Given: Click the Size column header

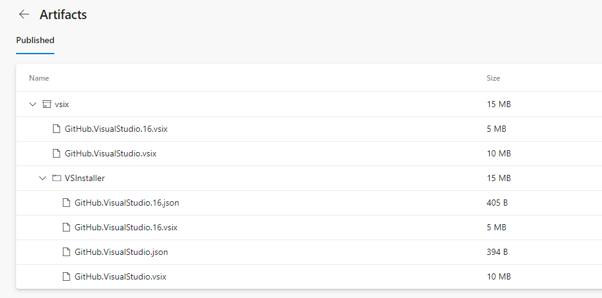Looking at the screenshot, I should (493, 78).
